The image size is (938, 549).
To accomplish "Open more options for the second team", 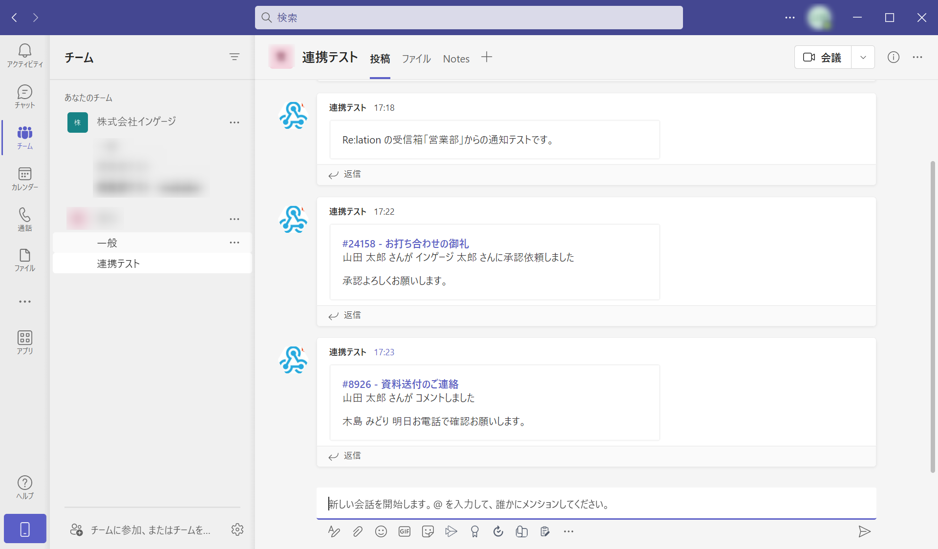I will (x=234, y=219).
